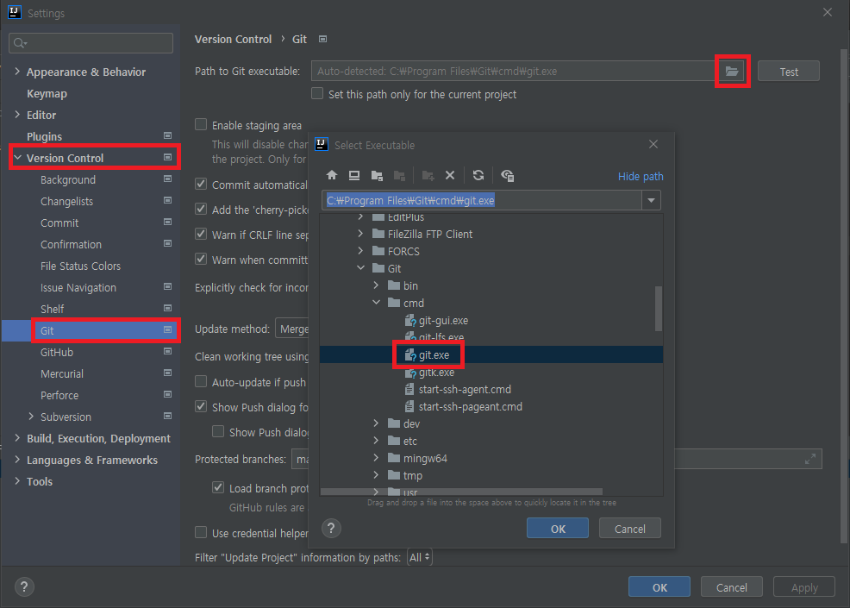Open Issue Navigation settings
Image resolution: width=850 pixels, height=608 pixels.
[78, 287]
